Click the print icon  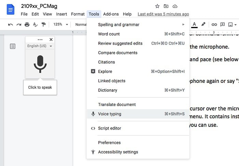pyautogui.click(x=27, y=25)
